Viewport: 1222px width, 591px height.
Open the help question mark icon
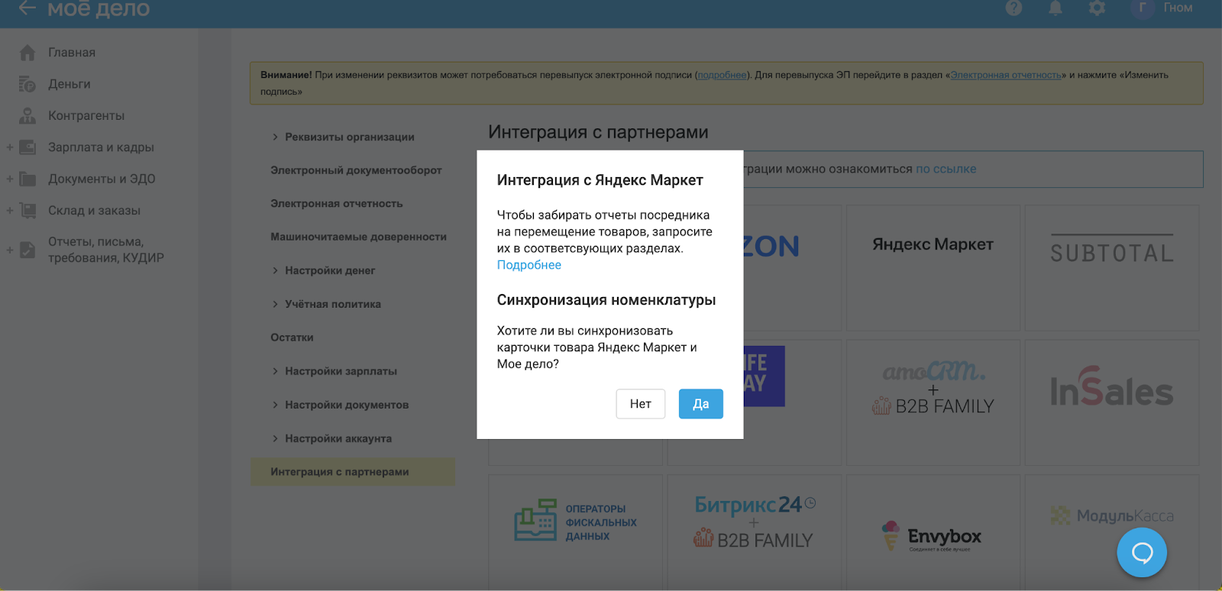1013,8
